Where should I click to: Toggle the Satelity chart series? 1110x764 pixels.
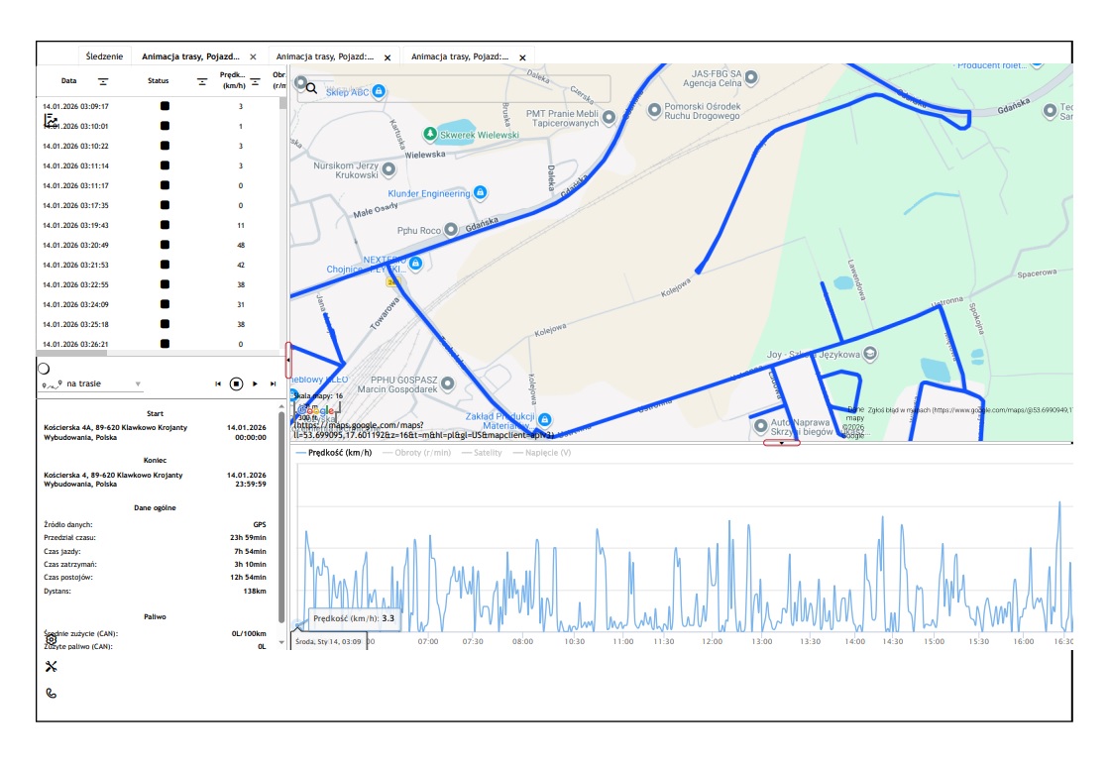[482, 453]
